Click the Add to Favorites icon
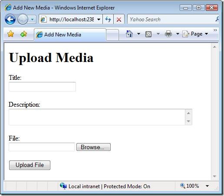This screenshot has width=224, height=196. (x=23, y=34)
